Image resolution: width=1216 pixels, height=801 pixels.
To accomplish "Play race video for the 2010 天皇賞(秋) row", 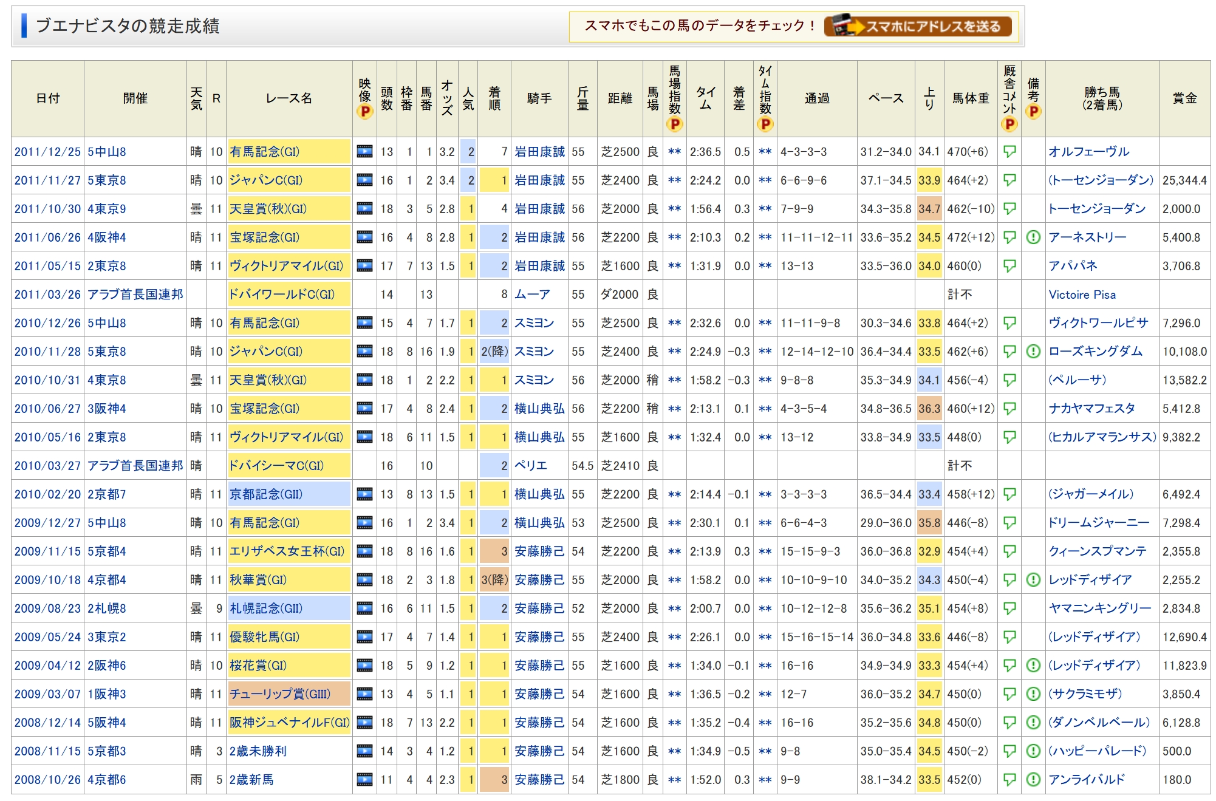I will pyautogui.click(x=364, y=380).
